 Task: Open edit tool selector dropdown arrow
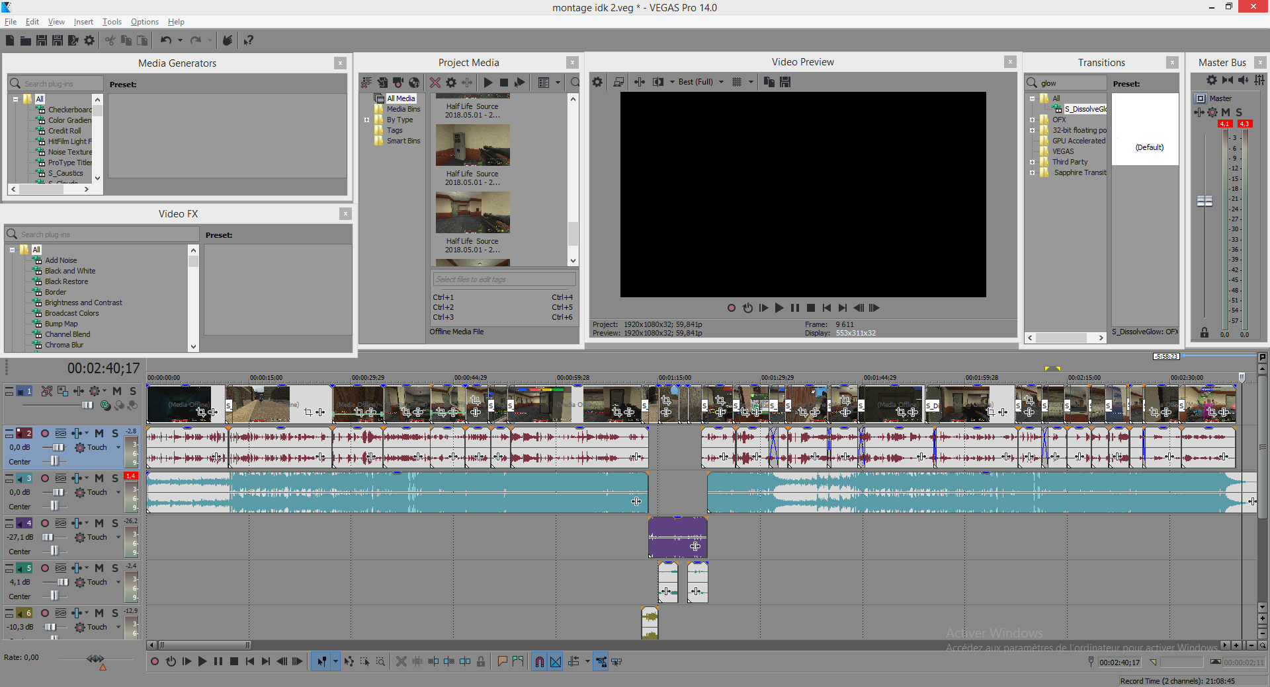tap(335, 661)
